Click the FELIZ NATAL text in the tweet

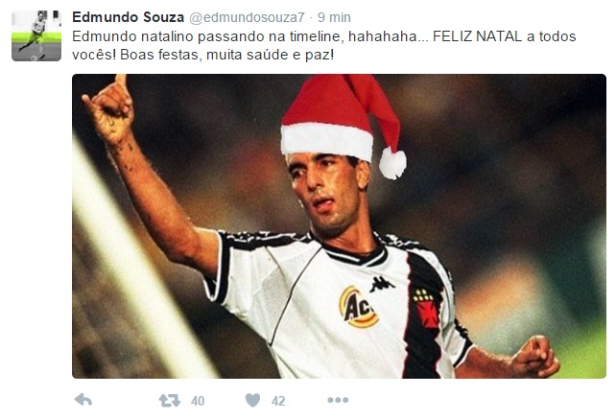tap(477, 36)
